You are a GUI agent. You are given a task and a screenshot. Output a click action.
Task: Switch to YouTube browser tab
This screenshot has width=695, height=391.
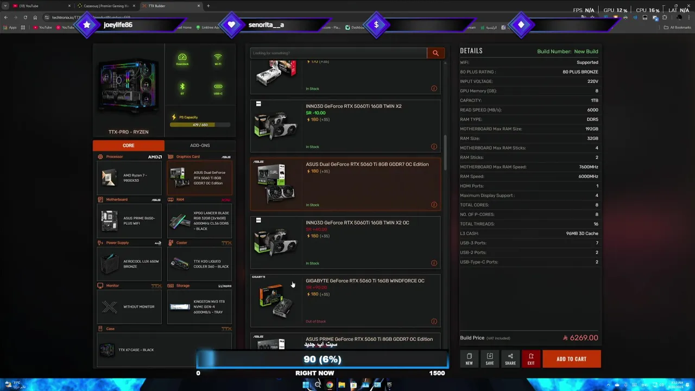(42, 6)
